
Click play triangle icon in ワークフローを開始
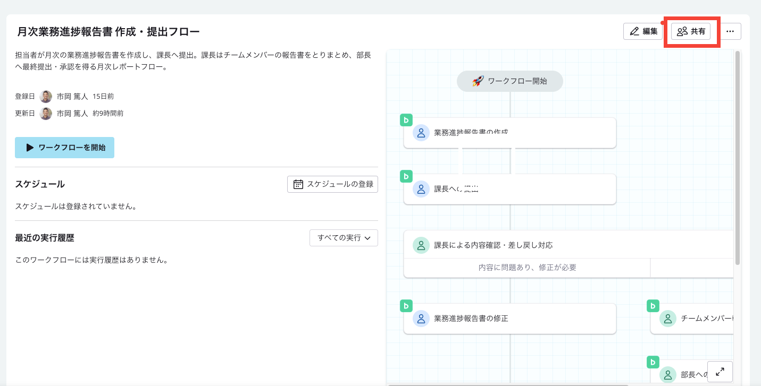click(x=30, y=148)
